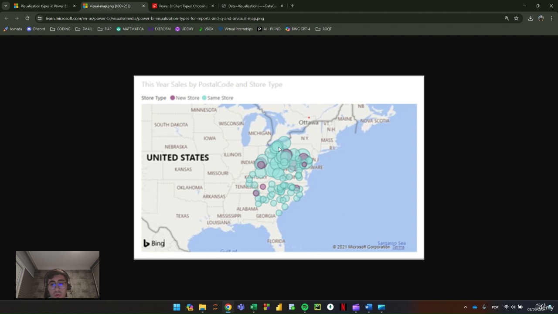The width and height of the screenshot is (558, 314).
Task: Close the Power BI Chart Types tab
Action: (x=213, y=6)
